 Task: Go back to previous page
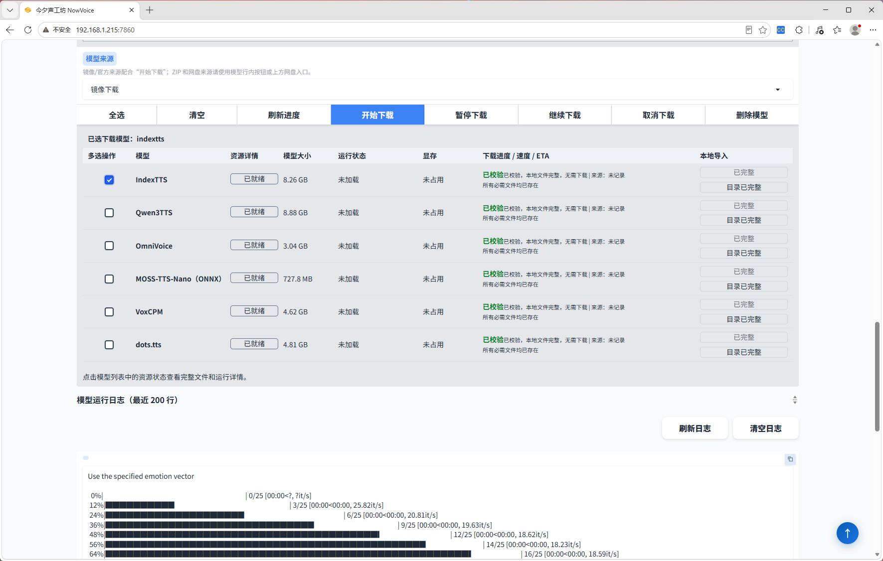(10, 30)
